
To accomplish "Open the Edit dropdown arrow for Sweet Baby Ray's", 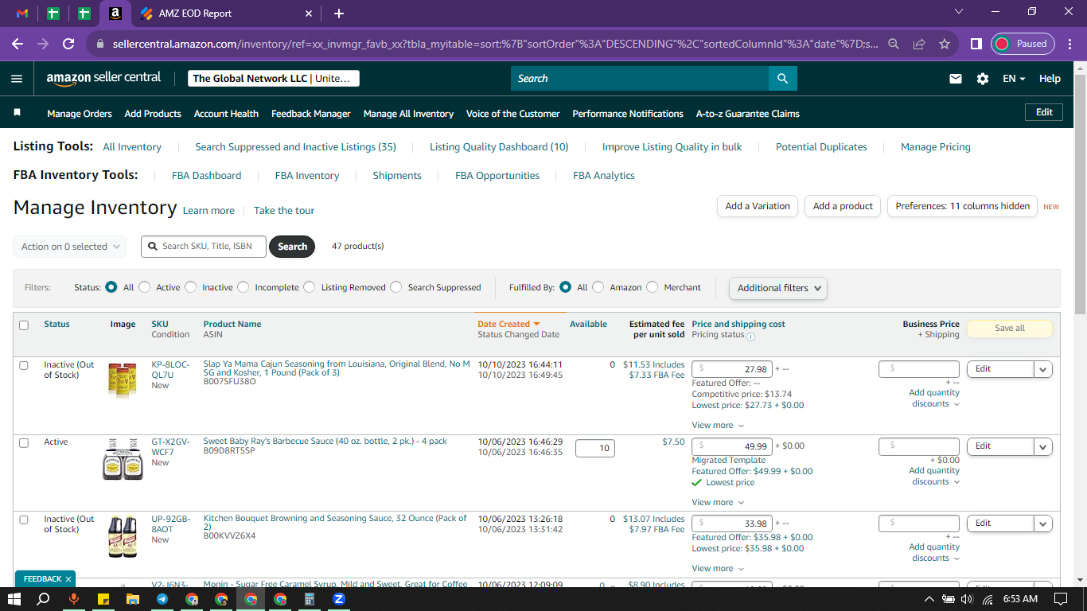I will (1043, 446).
